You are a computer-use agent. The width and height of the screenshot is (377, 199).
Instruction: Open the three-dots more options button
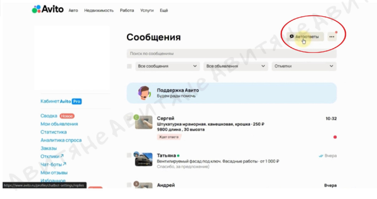click(332, 37)
